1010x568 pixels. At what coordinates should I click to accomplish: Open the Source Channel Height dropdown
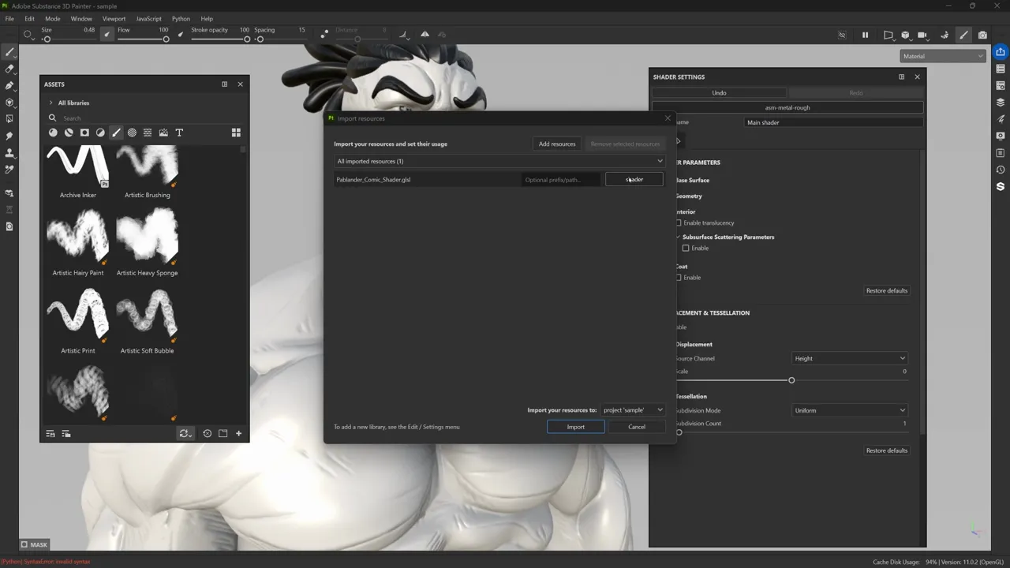849,358
